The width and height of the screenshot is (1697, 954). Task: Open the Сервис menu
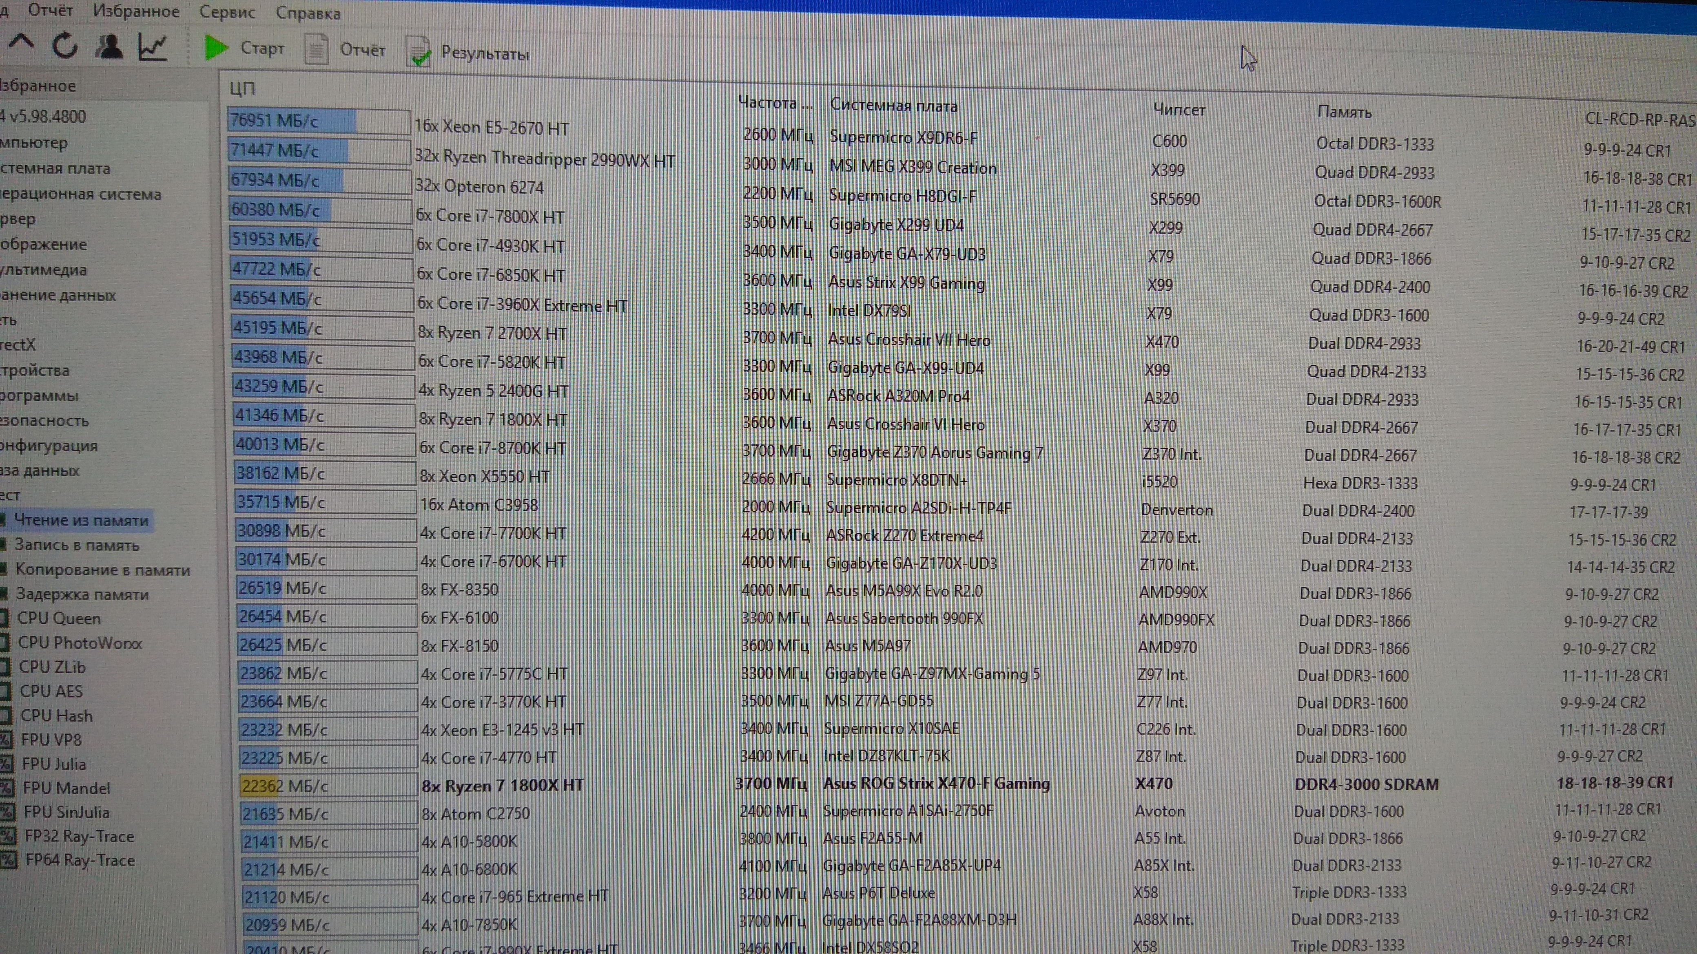click(x=227, y=12)
